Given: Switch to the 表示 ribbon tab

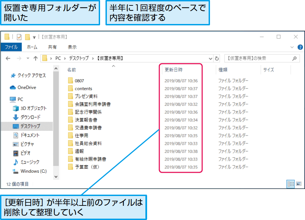Looking at the screenshot, I should [x=72, y=47].
